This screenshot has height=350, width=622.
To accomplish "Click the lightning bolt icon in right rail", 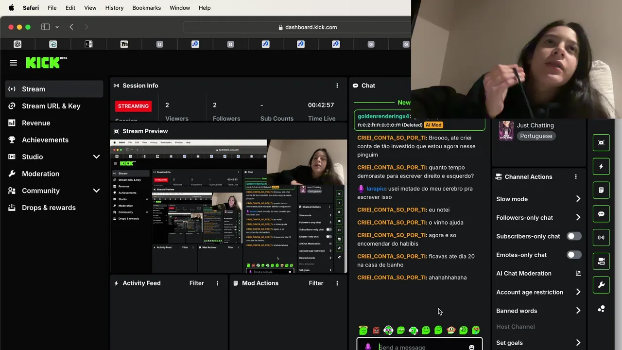I will point(601,166).
